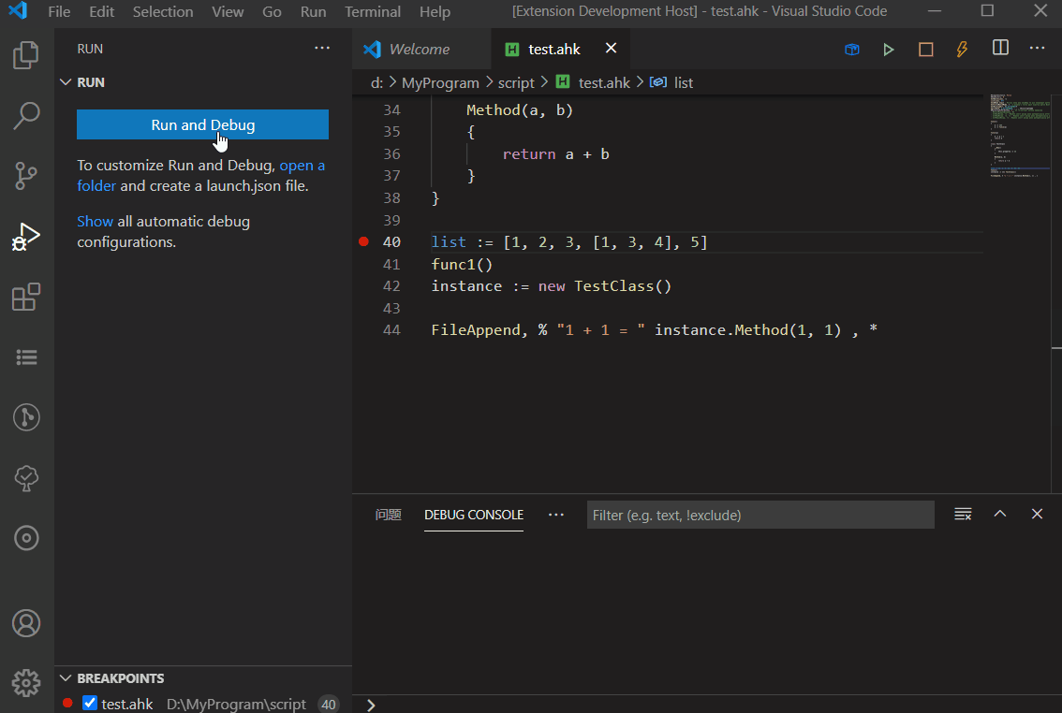1062x713 pixels.
Task: Open the Terminal menu
Action: tap(373, 11)
